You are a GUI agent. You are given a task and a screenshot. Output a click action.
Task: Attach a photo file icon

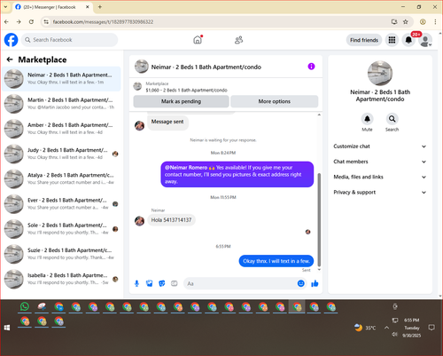(x=150, y=283)
